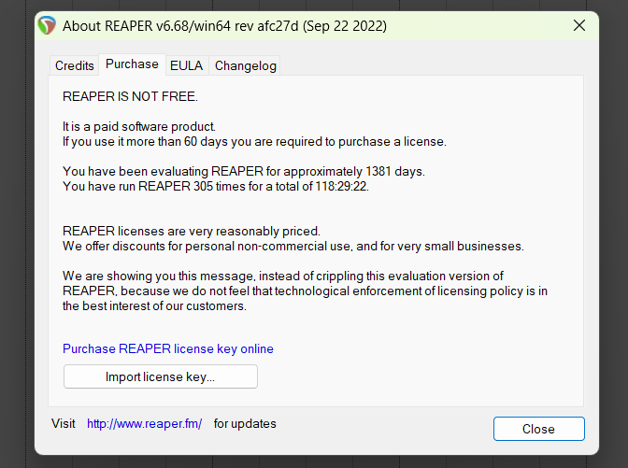Screen dimensions: 628x468
Task: Visit the http://www.reaper.fm/ link
Action: pyautogui.click(x=144, y=423)
